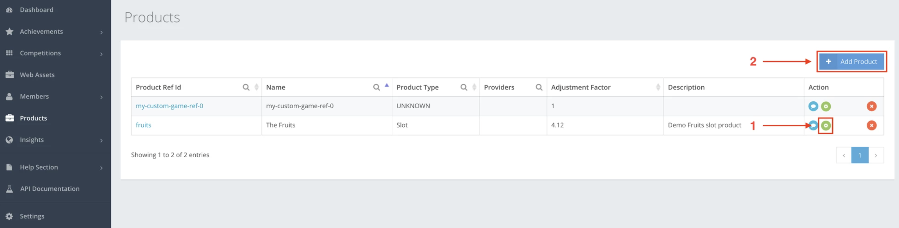Click green settings icon for my-custom-game-ref-0

pos(825,106)
